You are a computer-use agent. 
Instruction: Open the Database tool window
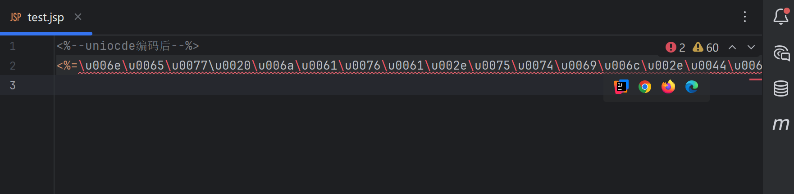(781, 88)
